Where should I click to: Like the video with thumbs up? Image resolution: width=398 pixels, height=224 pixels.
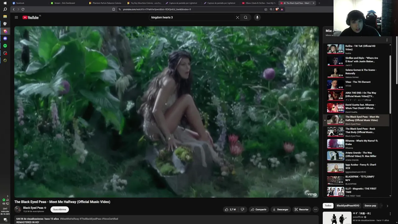pos(230,209)
